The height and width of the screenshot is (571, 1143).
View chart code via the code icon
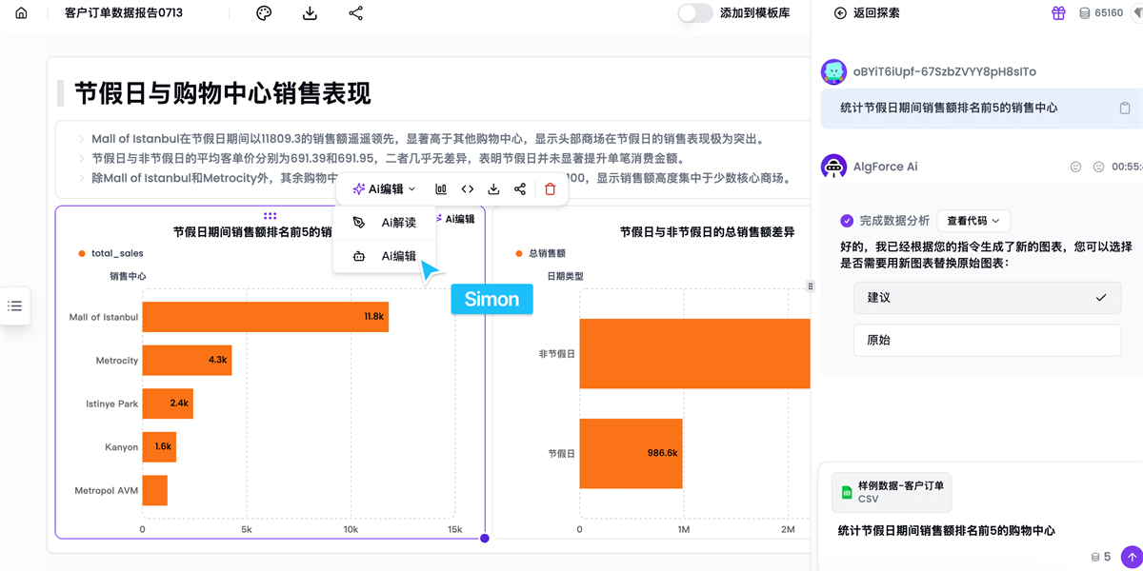(x=467, y=190)
